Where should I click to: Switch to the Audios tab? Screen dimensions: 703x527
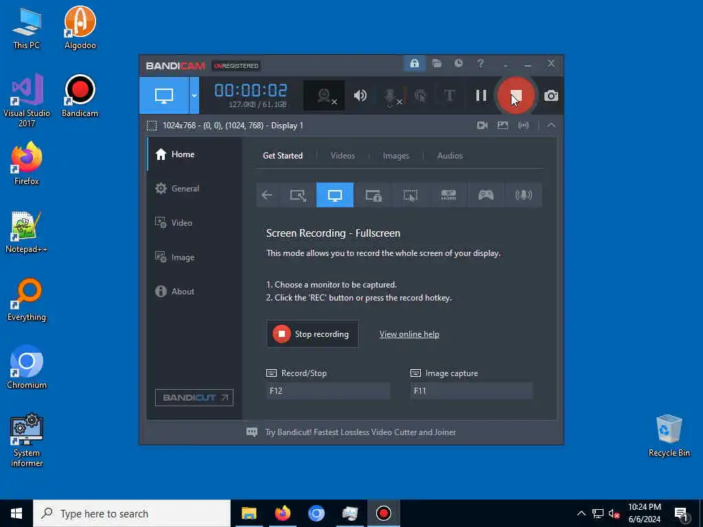(450, 156)
